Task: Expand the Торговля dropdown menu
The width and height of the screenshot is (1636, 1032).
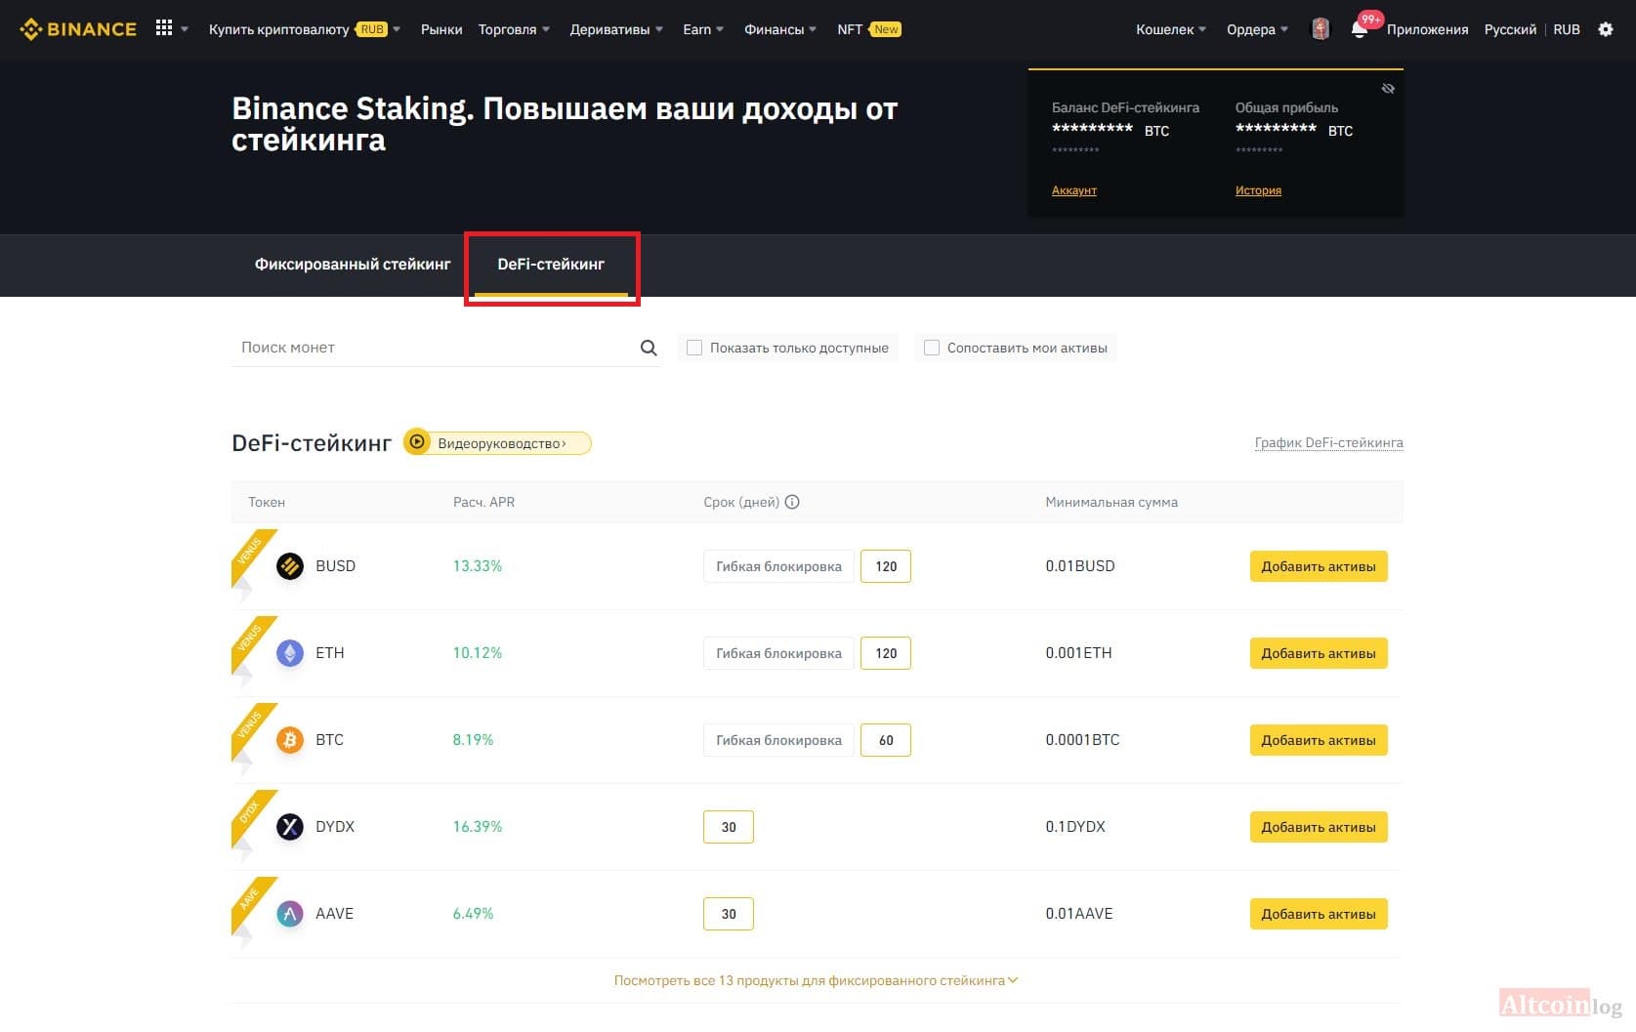Action: point(514,29)
